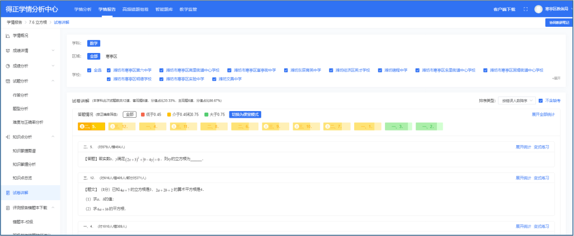Click the 试卷讲解 document icon in sidebar
Viewport: 574px width, 236px height.
coord(8,192)
